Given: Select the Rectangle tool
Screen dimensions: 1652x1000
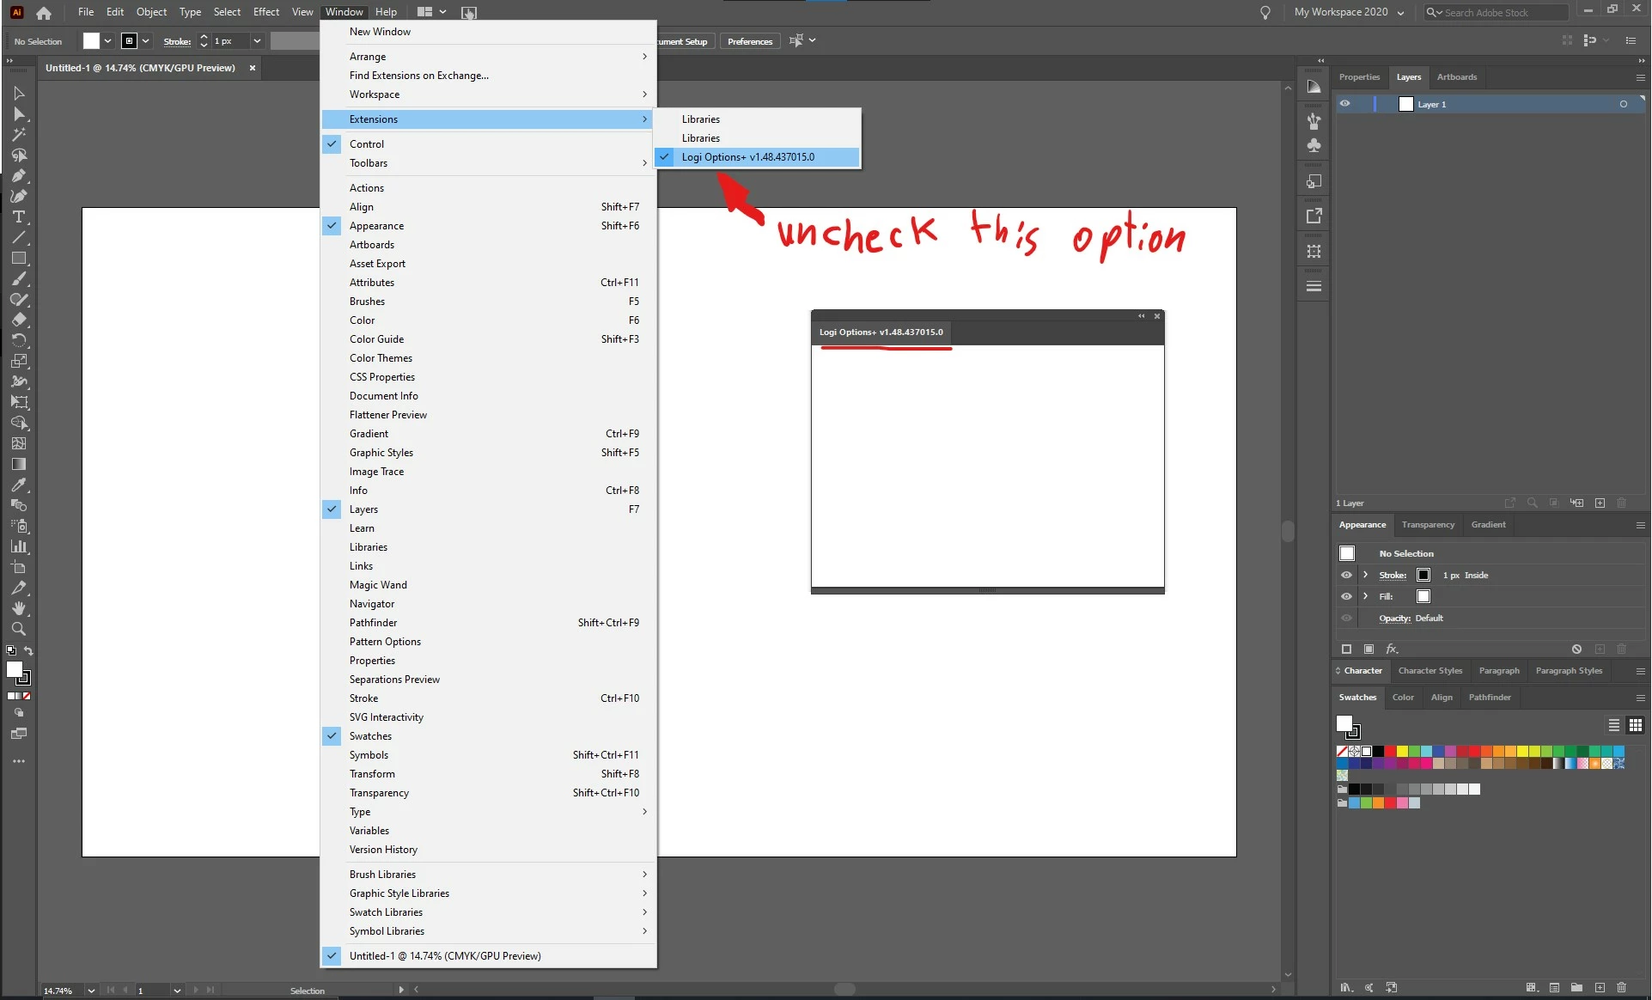Looking at the screenshot, I should [x=18, y=259].
